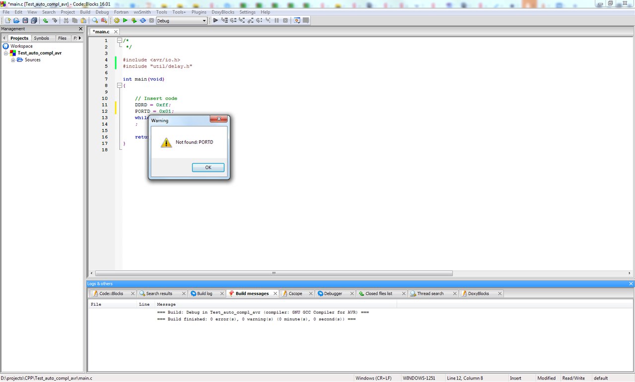
Task: Start debugging with the Debug/Continue icon
Action: pos(215,20)
